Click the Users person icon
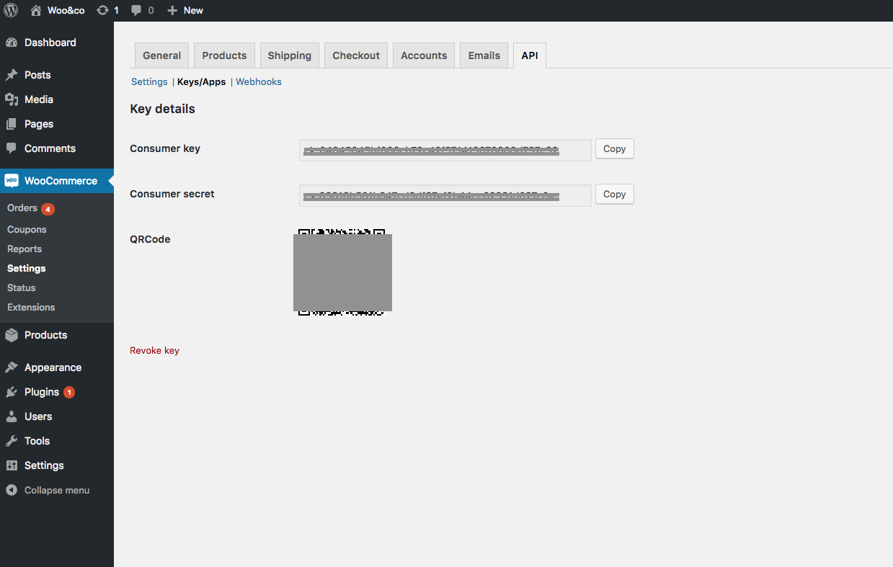Image resolution: width=893 pixels, height=567 pixels. (x=12, y=416)
